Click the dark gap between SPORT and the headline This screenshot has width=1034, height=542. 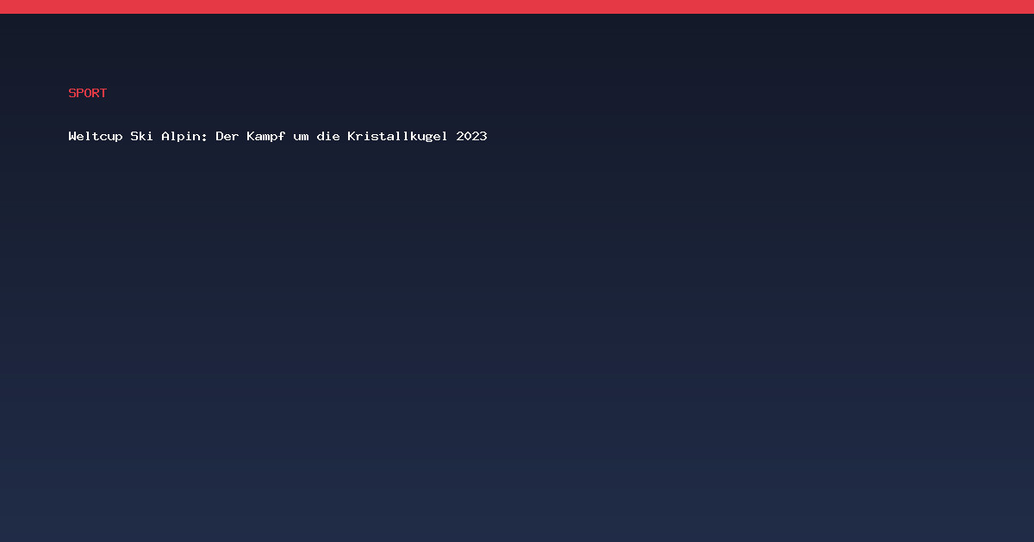coord(277,114)
